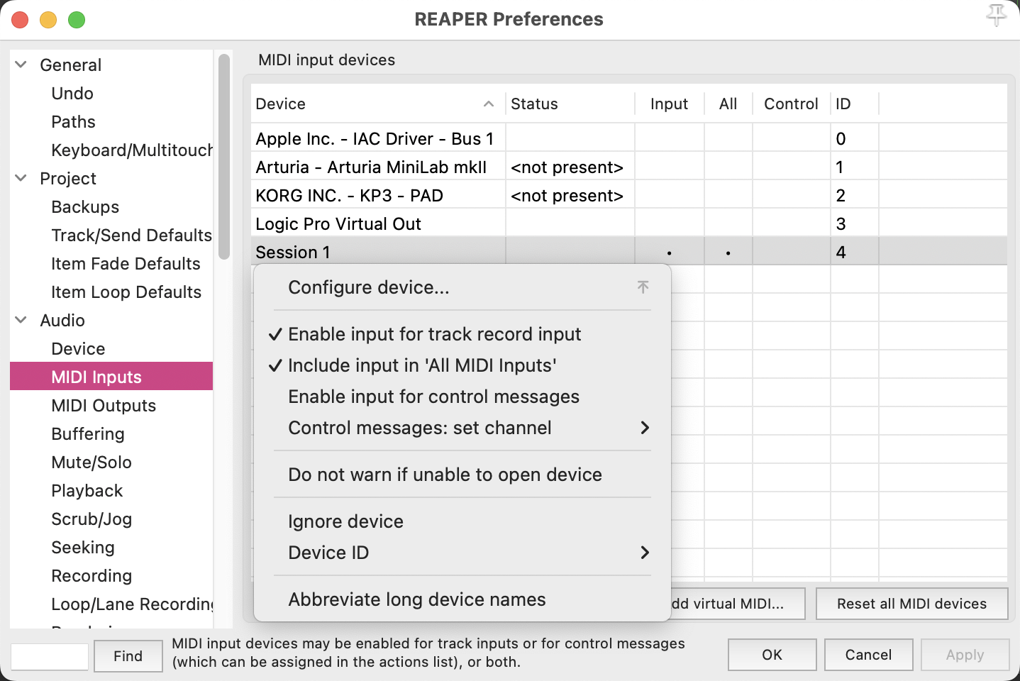Open Control messages: set channel submenu
1020x681 pixels.
(x=462, y=428)
